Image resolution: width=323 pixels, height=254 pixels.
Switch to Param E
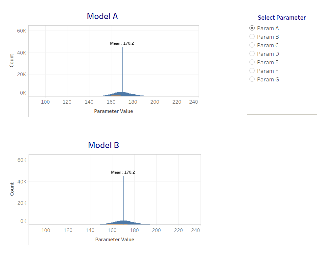pyautogui.click(x=252, y=62)
